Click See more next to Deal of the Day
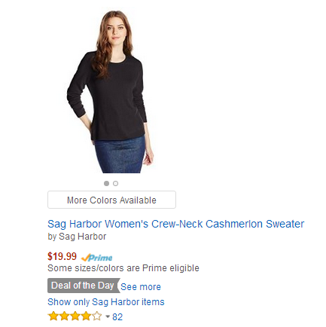Screen dimensions: 326x327 141,286
